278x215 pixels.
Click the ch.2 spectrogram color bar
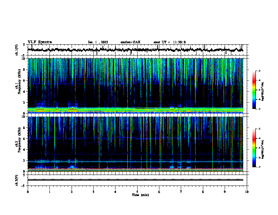pyautogui.click(x=254, y=148)
